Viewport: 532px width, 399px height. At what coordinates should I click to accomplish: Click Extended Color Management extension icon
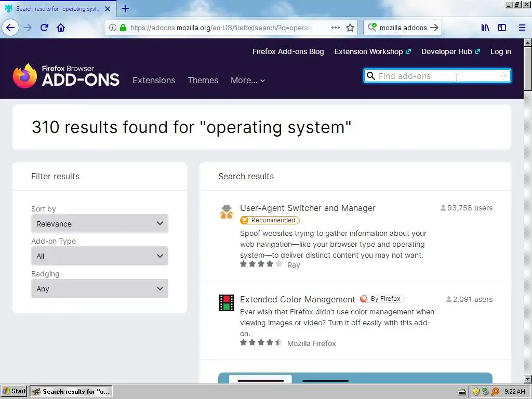(227, 303)
